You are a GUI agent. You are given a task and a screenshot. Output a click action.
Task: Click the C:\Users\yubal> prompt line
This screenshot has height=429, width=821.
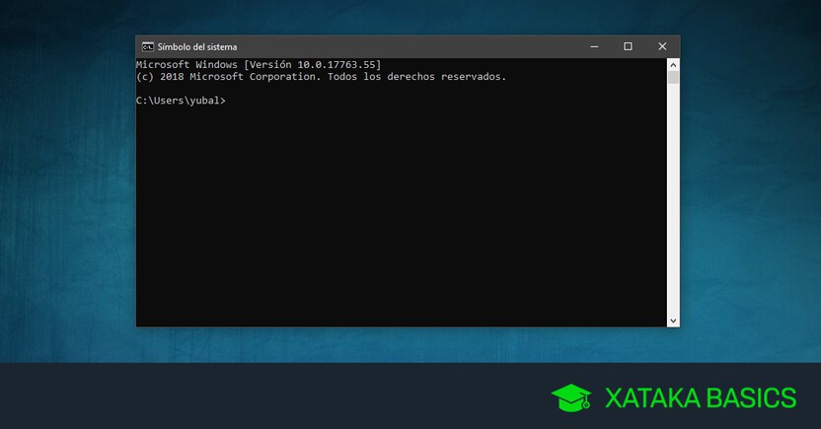(x=181, y=101)
